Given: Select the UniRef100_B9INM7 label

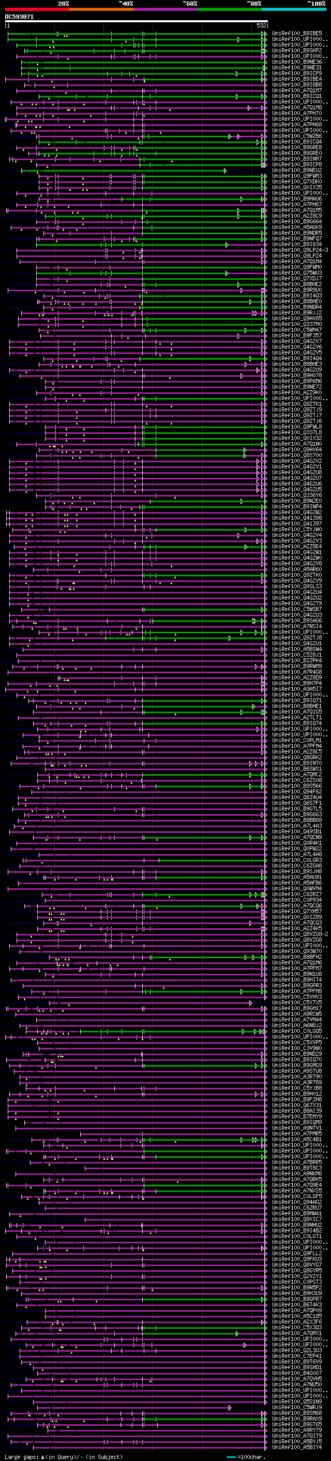Looking at the screenshot, I should (x=297, y=159).
